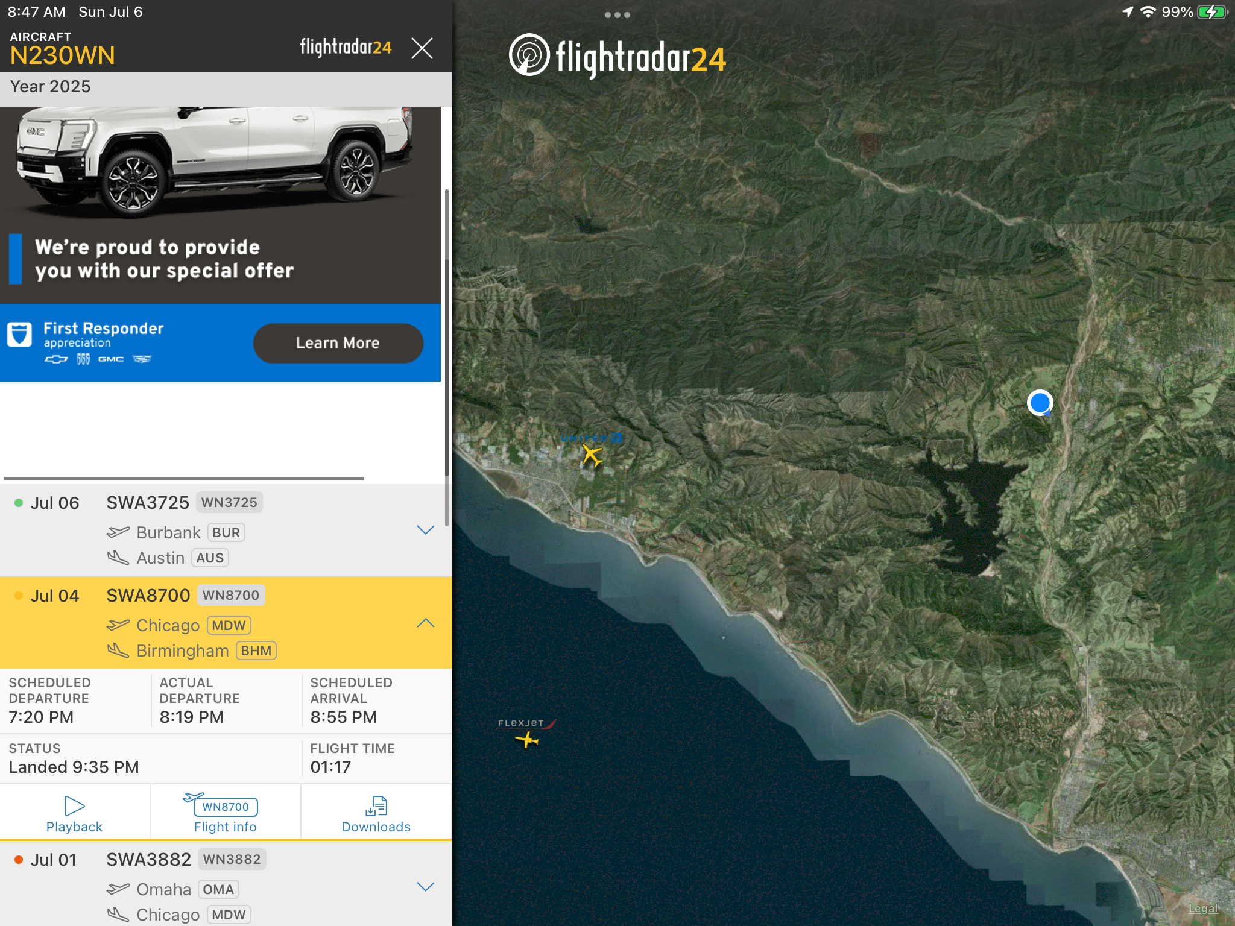Click the arrival icon beside Austin
Viewport: 1235px width, 926px height.
click(x=118, y=558)
